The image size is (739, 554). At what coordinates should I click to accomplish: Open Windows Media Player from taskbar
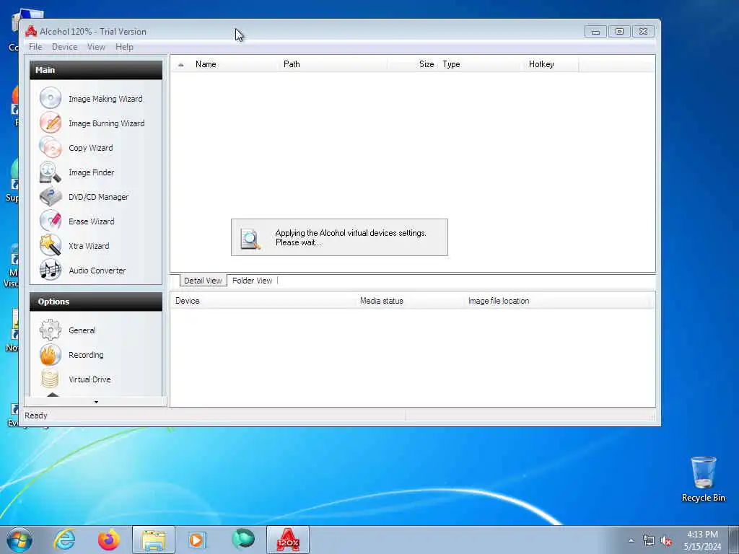coord(196,540)
